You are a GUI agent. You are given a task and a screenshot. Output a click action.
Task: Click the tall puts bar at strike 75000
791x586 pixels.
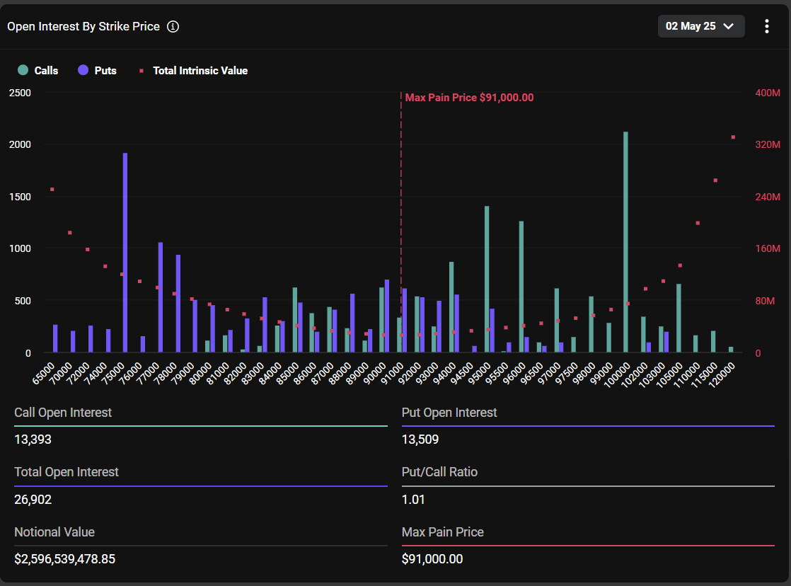coord(125,253)
